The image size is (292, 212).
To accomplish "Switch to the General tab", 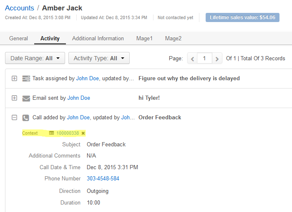I will (18, 38).
